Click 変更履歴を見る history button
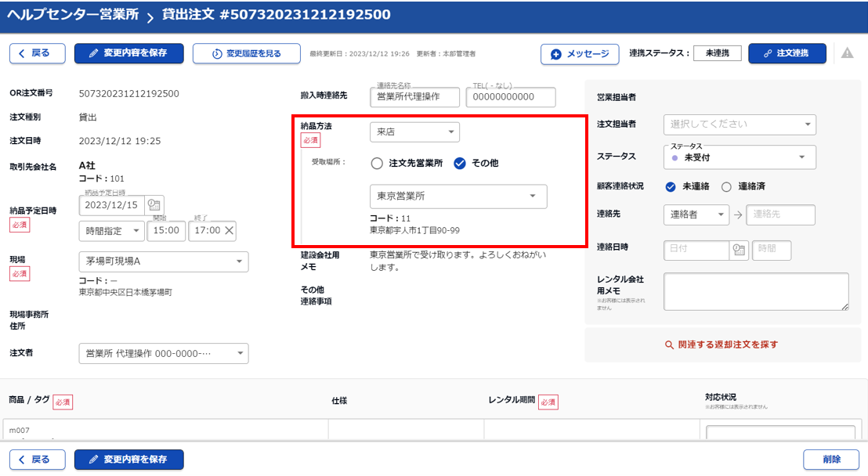 (x=246, y=54)
